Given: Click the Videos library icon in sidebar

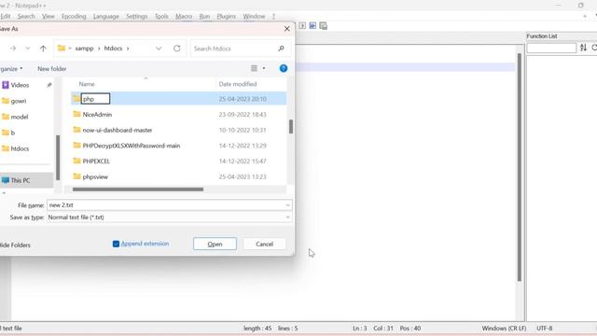Looking at the screenshot, I should (x=6, y=85).
